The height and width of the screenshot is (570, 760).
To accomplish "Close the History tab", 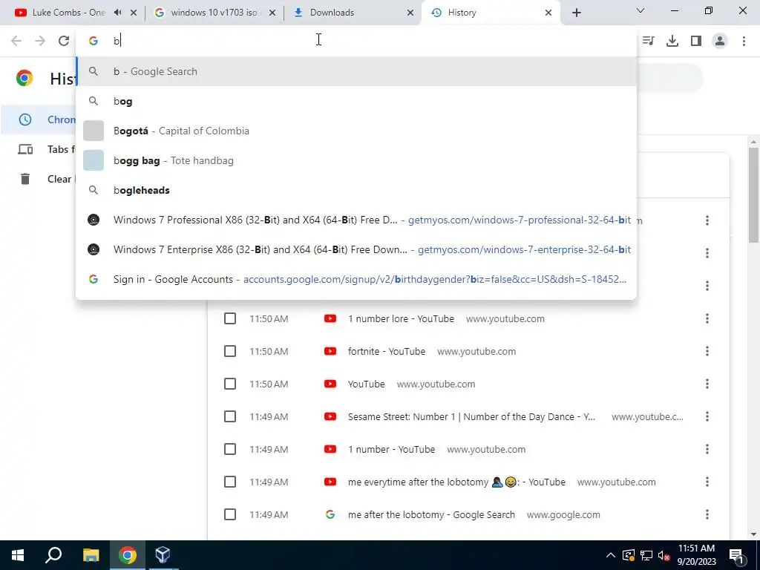I will (x=548, y=13).
